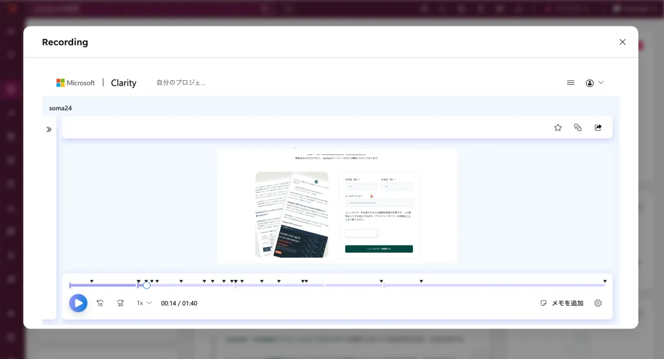Open the share recording icon

(598, 127)
